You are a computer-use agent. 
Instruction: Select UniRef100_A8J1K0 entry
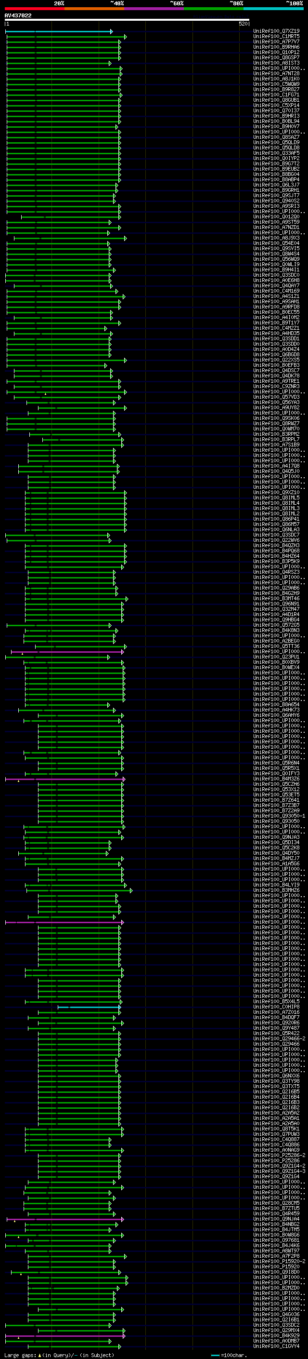tap(276, 79)
